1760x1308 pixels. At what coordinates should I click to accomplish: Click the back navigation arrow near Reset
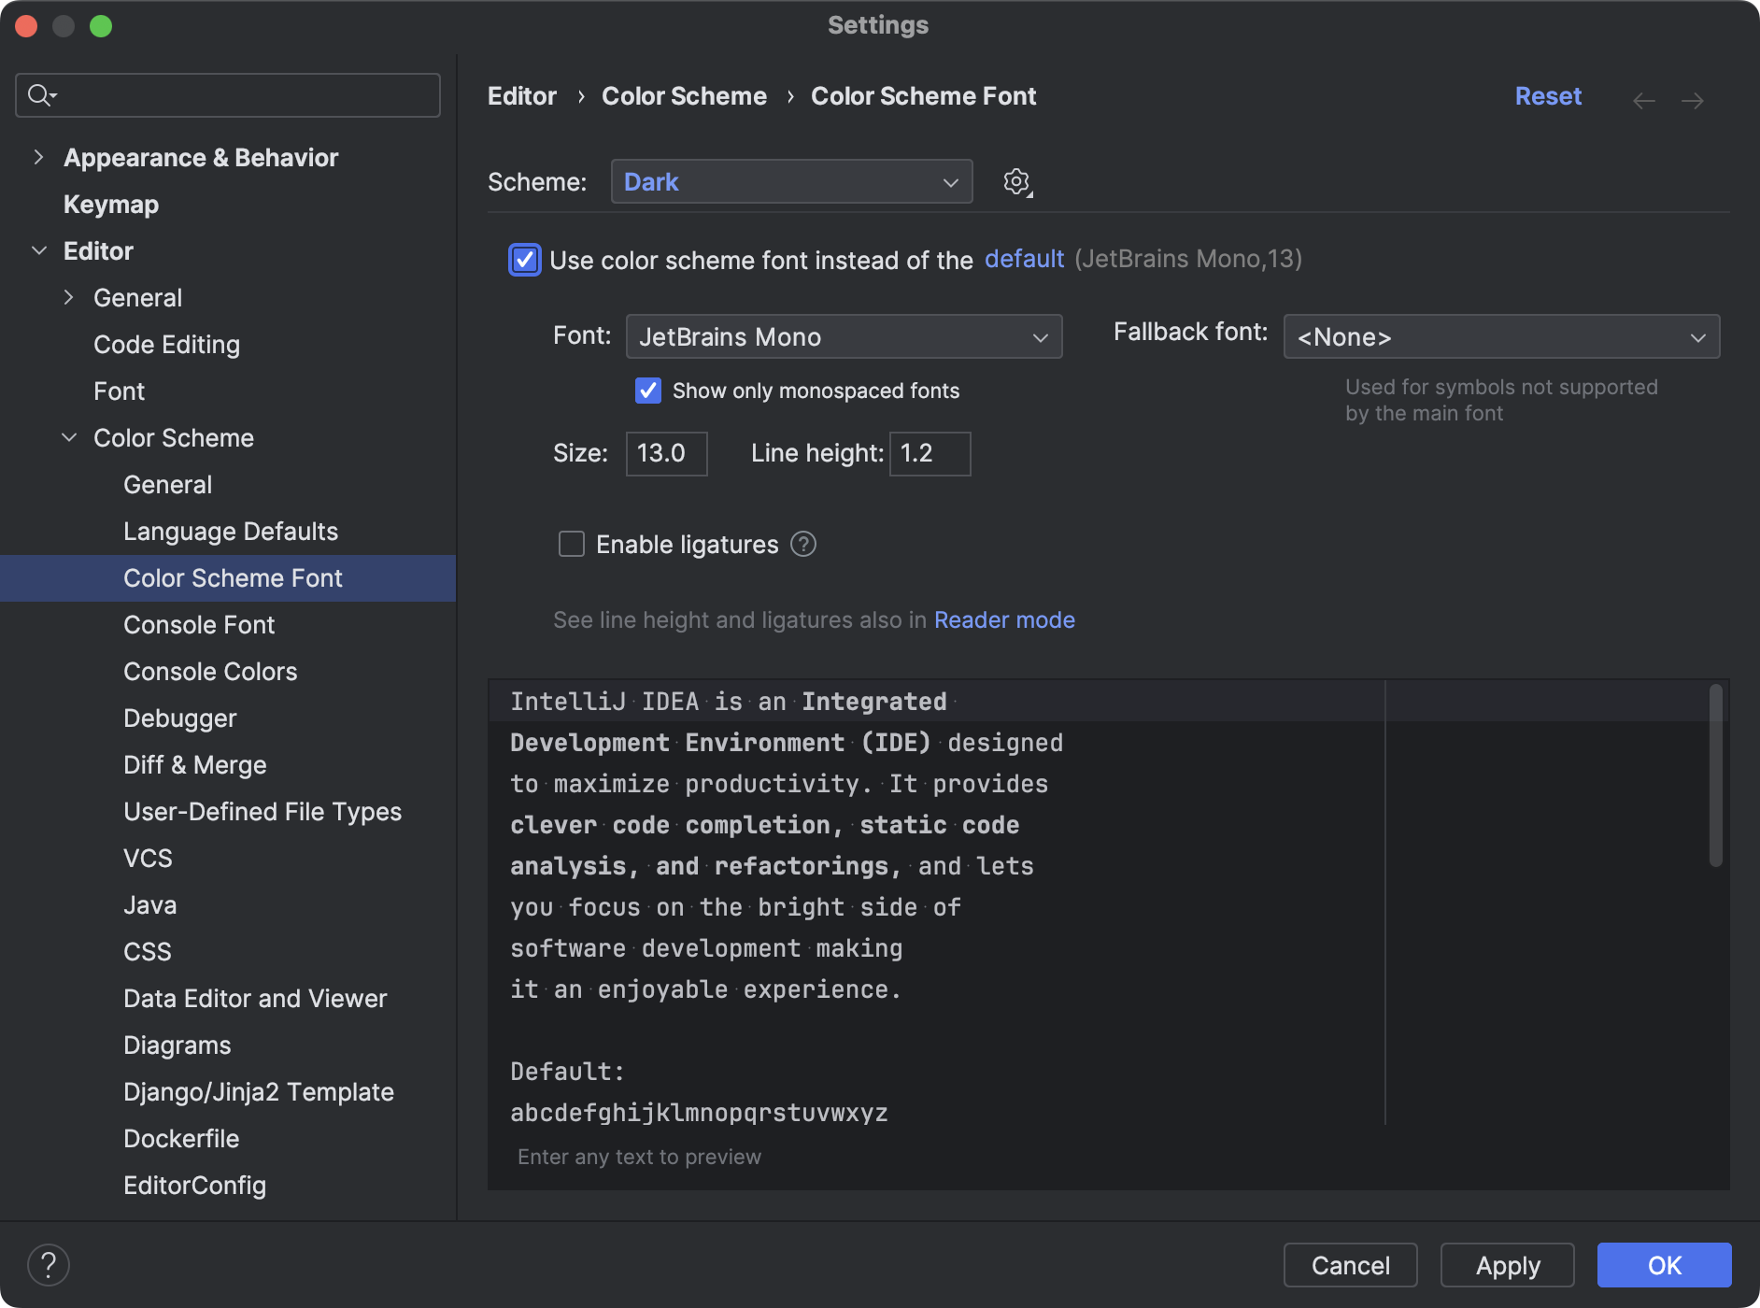(1644, 100)
